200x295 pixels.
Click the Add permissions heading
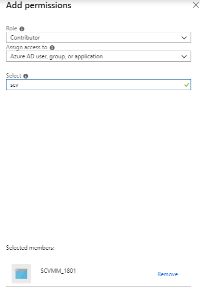pos(38,5)
